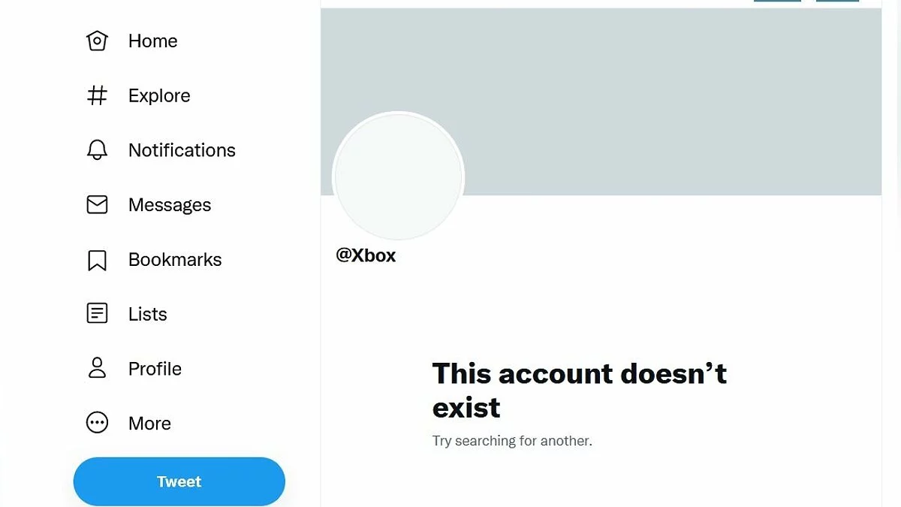Image resolution: width=901 pixels, height=507 pixels.
Task: Select the Bookmarks label in sidebar
Action: coord(175,260)
